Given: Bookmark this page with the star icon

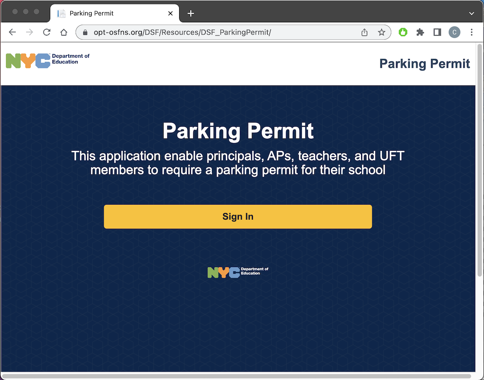Looking at the screenshot, I should (x=381, y=32).
